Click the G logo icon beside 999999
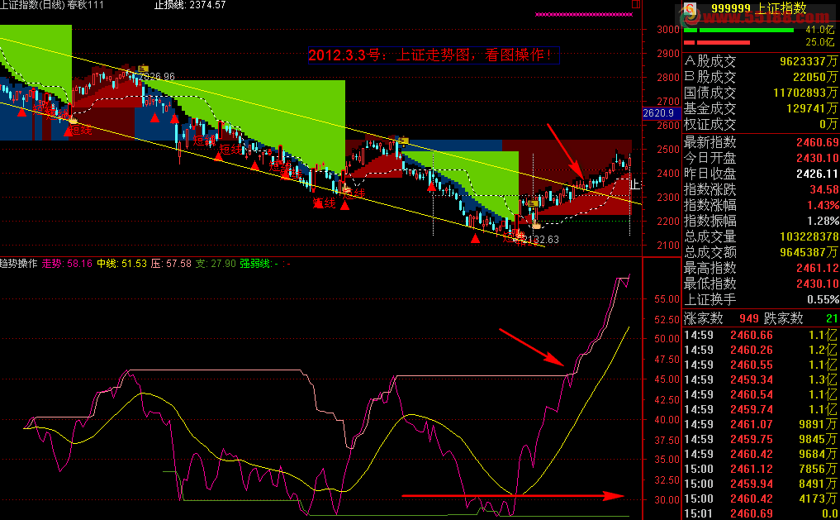This screenshot has width=840, height=520. [690, 8]
